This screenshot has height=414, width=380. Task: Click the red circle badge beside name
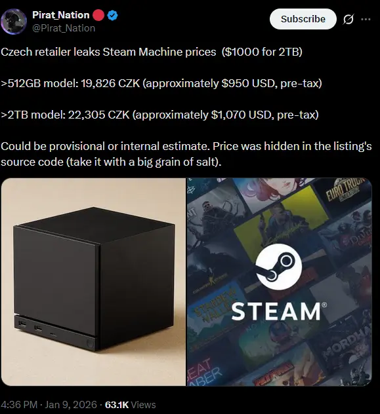pos(98,15)
